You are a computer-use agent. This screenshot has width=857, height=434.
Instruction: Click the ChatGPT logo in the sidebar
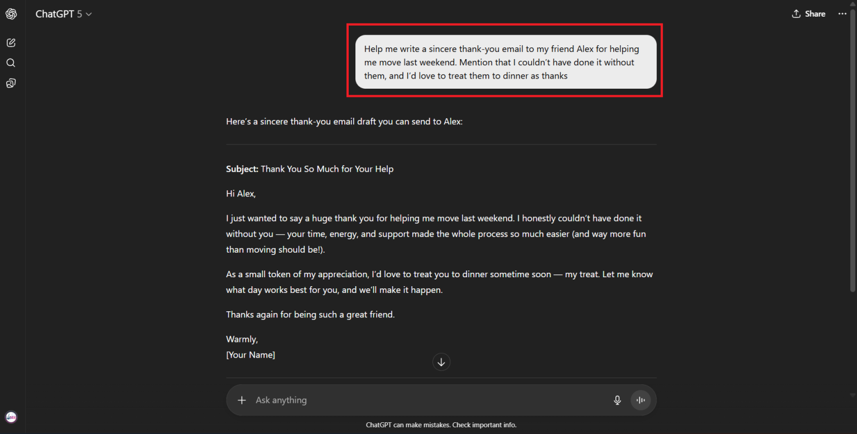pyautogui.click(x=11, y=13)
